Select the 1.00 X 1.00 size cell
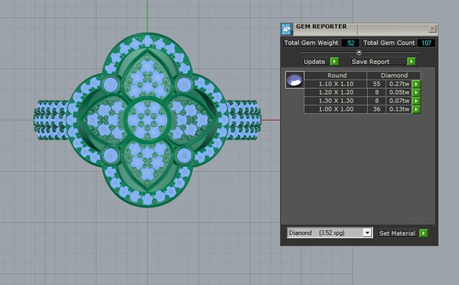This screenshot has width=459, height=285. pyautogui.click(x=336, y=110)
